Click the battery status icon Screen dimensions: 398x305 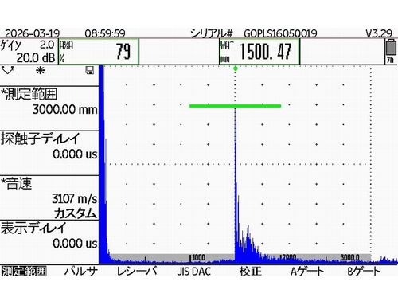391,48
